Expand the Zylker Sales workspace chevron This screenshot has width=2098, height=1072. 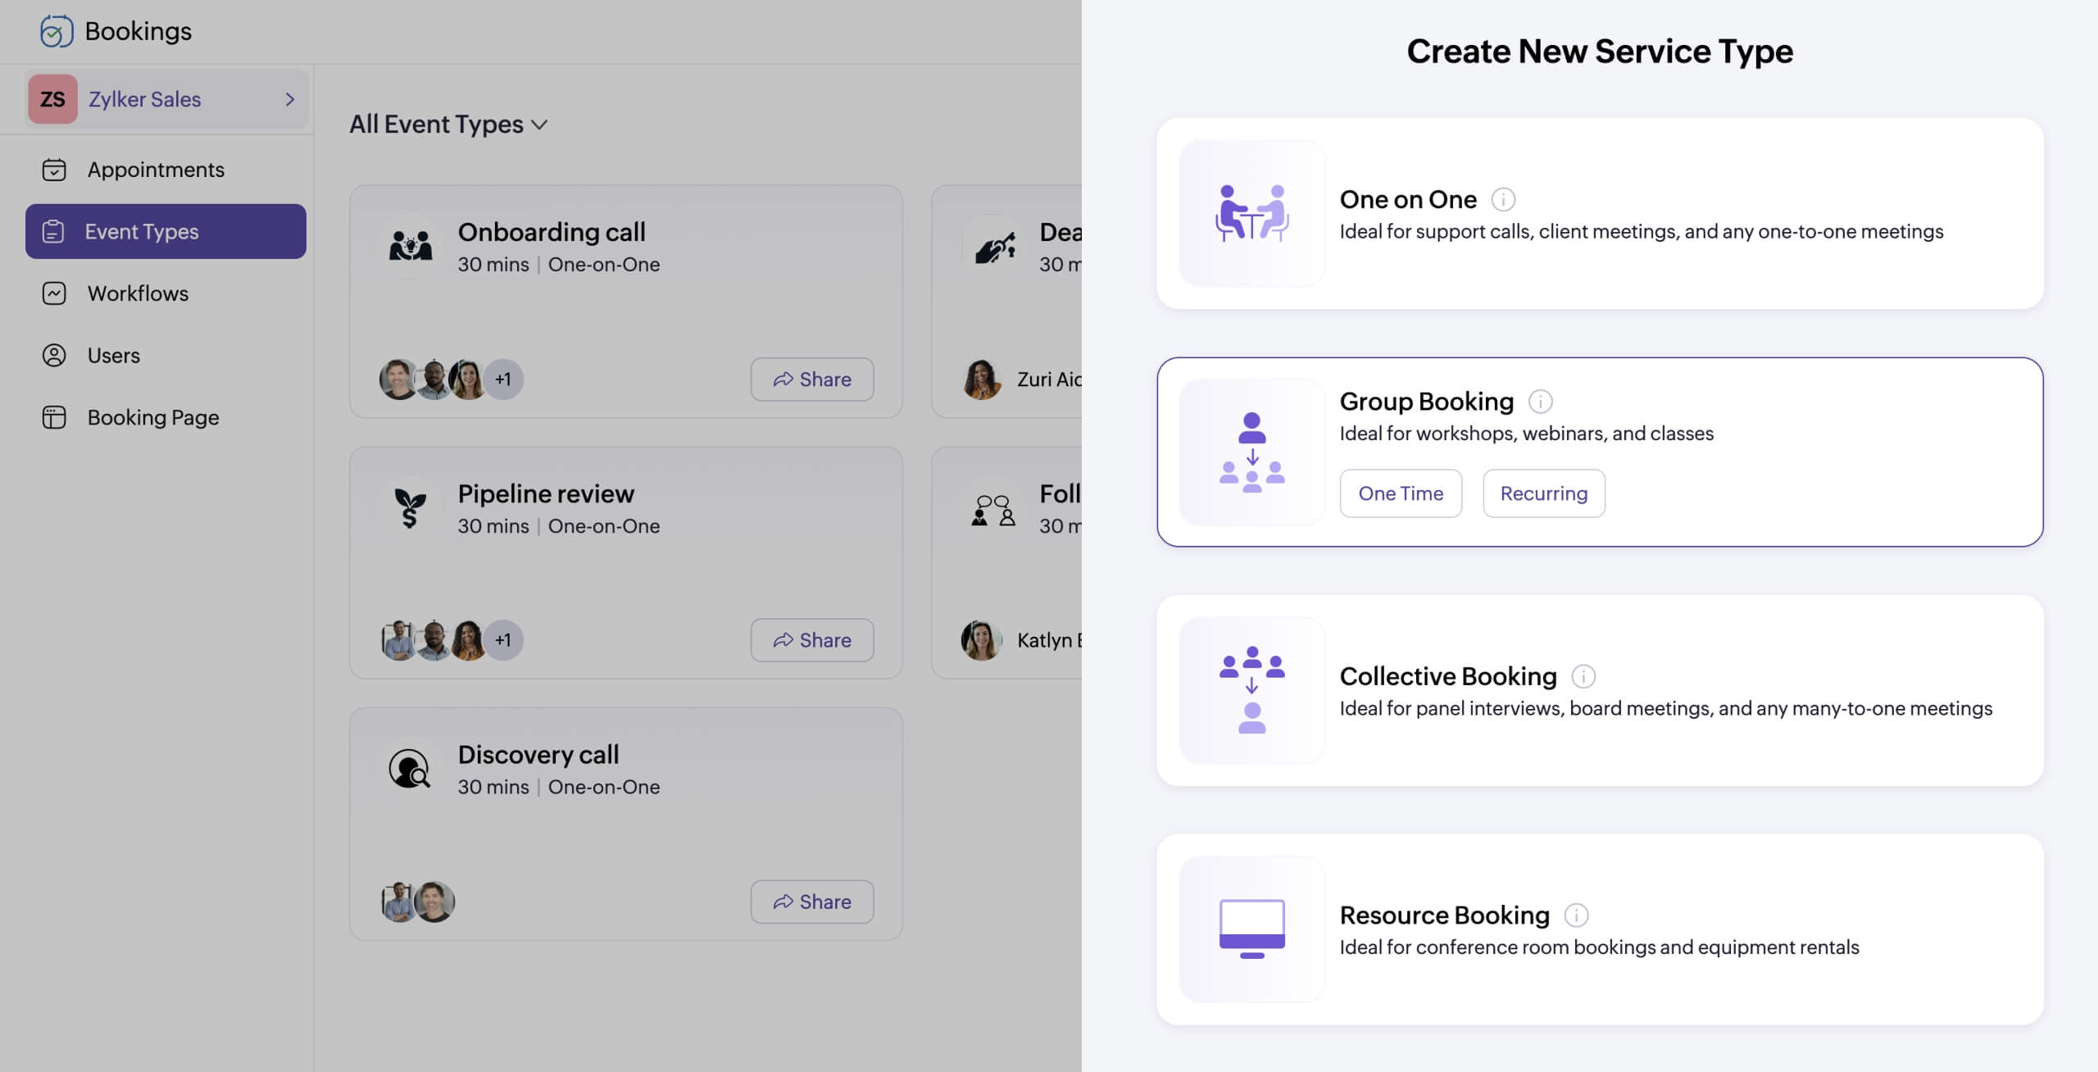tap(289, 99)
